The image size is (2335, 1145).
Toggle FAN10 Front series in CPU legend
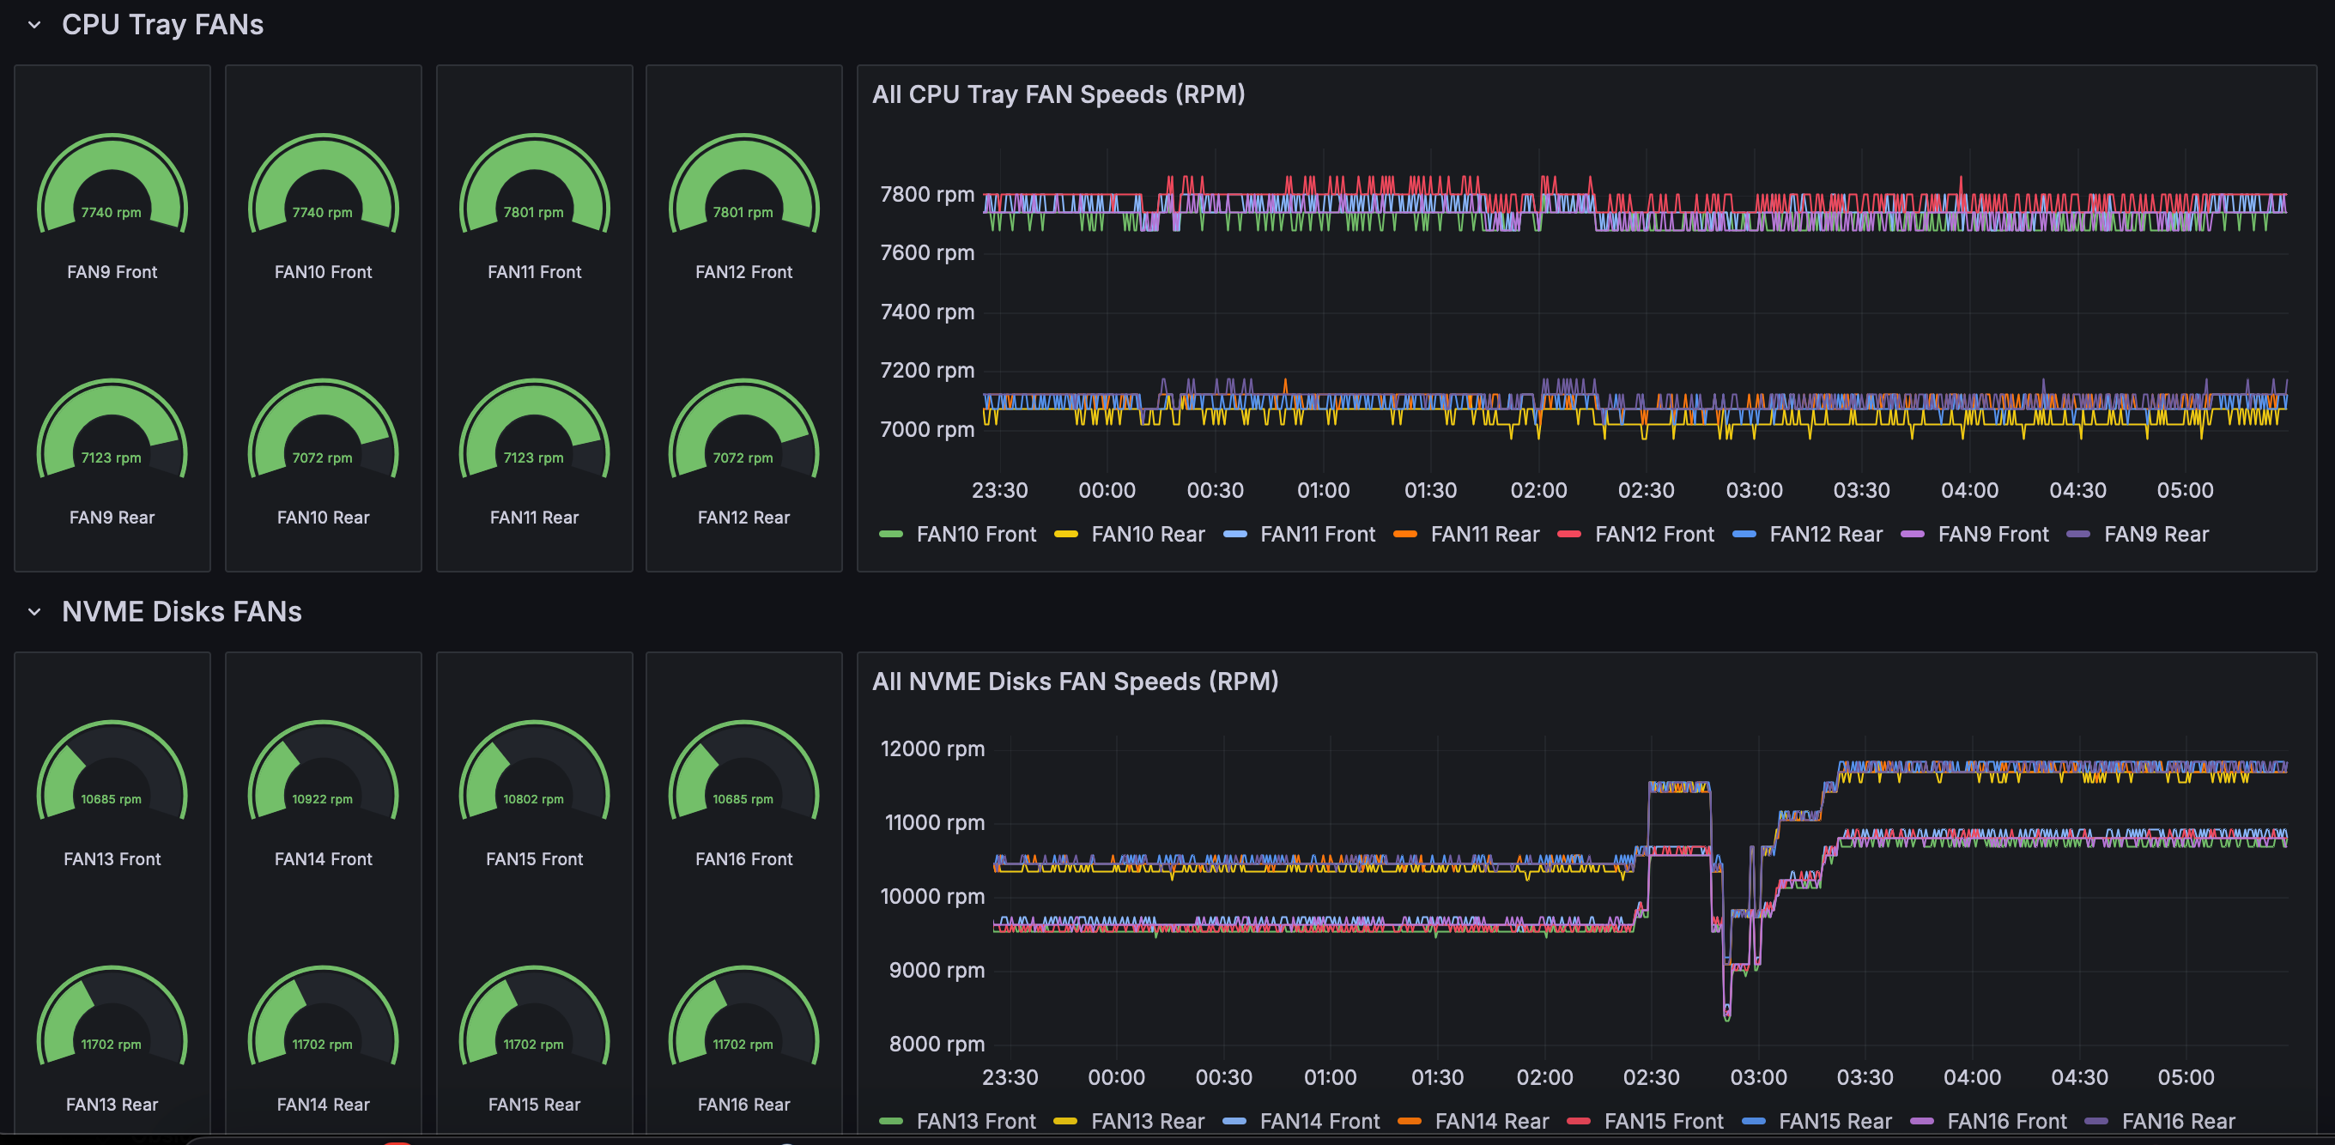(x=975, y=535)
